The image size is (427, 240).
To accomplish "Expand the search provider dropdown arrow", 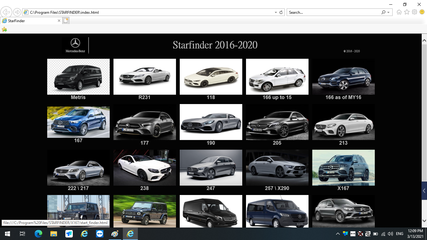I will pyautogui.click(x=389, y=12).
